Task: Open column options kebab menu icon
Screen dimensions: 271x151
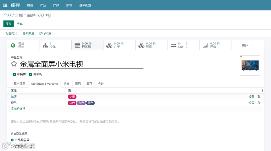Action: tap(262, 90)
